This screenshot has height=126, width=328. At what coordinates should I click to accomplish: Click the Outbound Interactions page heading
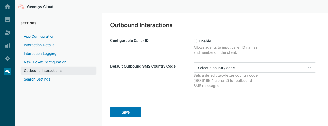(141, 25)
